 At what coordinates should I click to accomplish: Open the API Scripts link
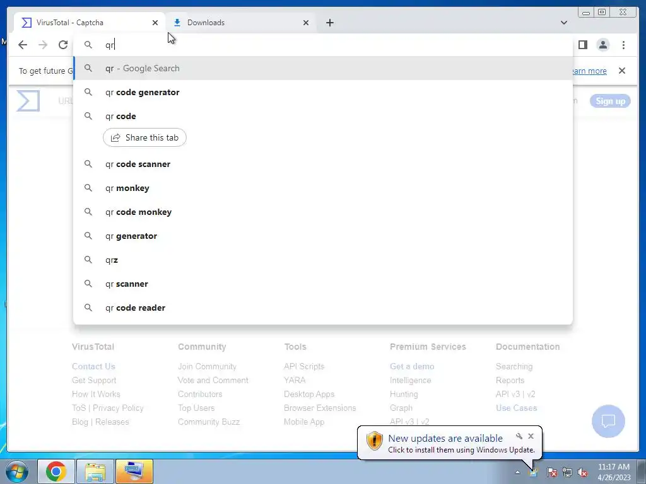tap(304, 366)
